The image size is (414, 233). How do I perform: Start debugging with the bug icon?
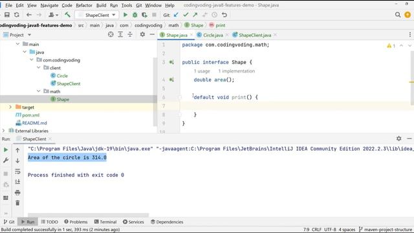coord(135,15)
